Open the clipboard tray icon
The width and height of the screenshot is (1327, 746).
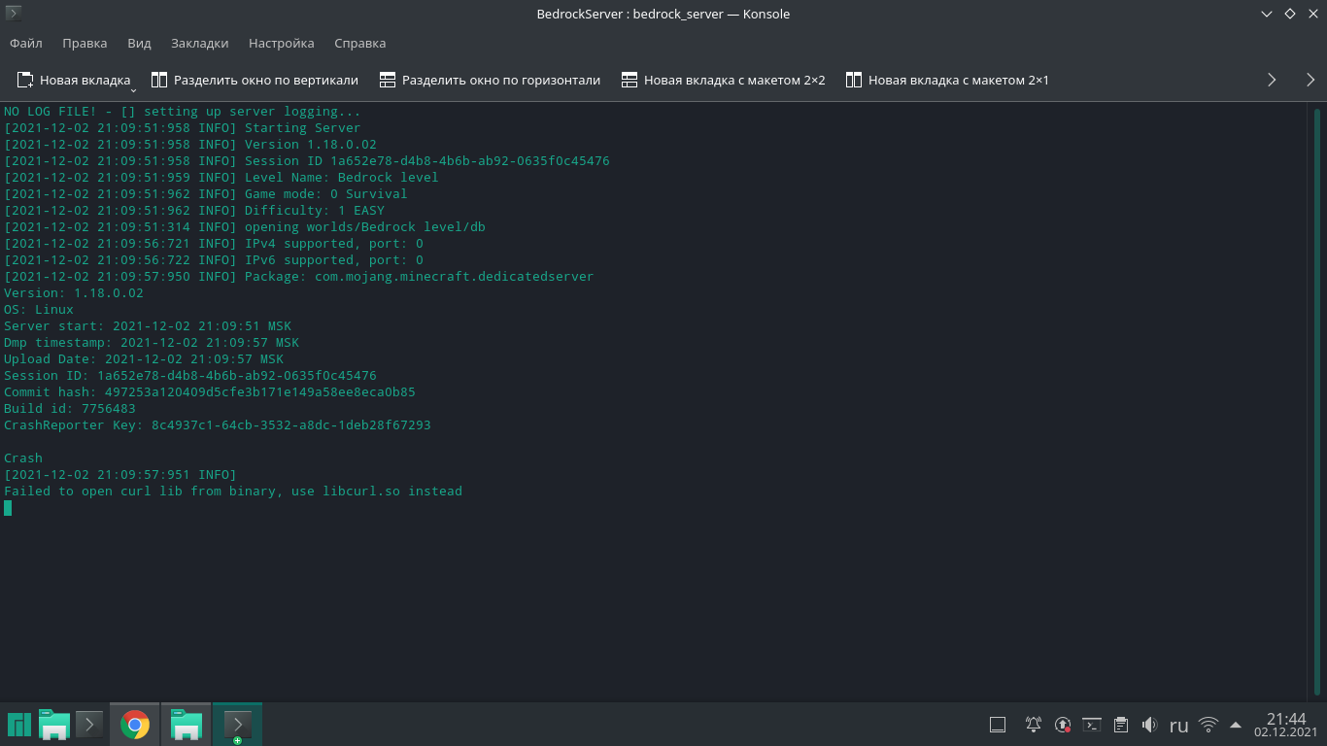click(x=1121, y=725)
